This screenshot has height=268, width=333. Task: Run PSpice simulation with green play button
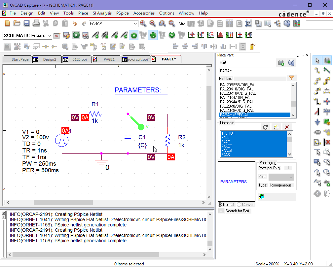76,35
